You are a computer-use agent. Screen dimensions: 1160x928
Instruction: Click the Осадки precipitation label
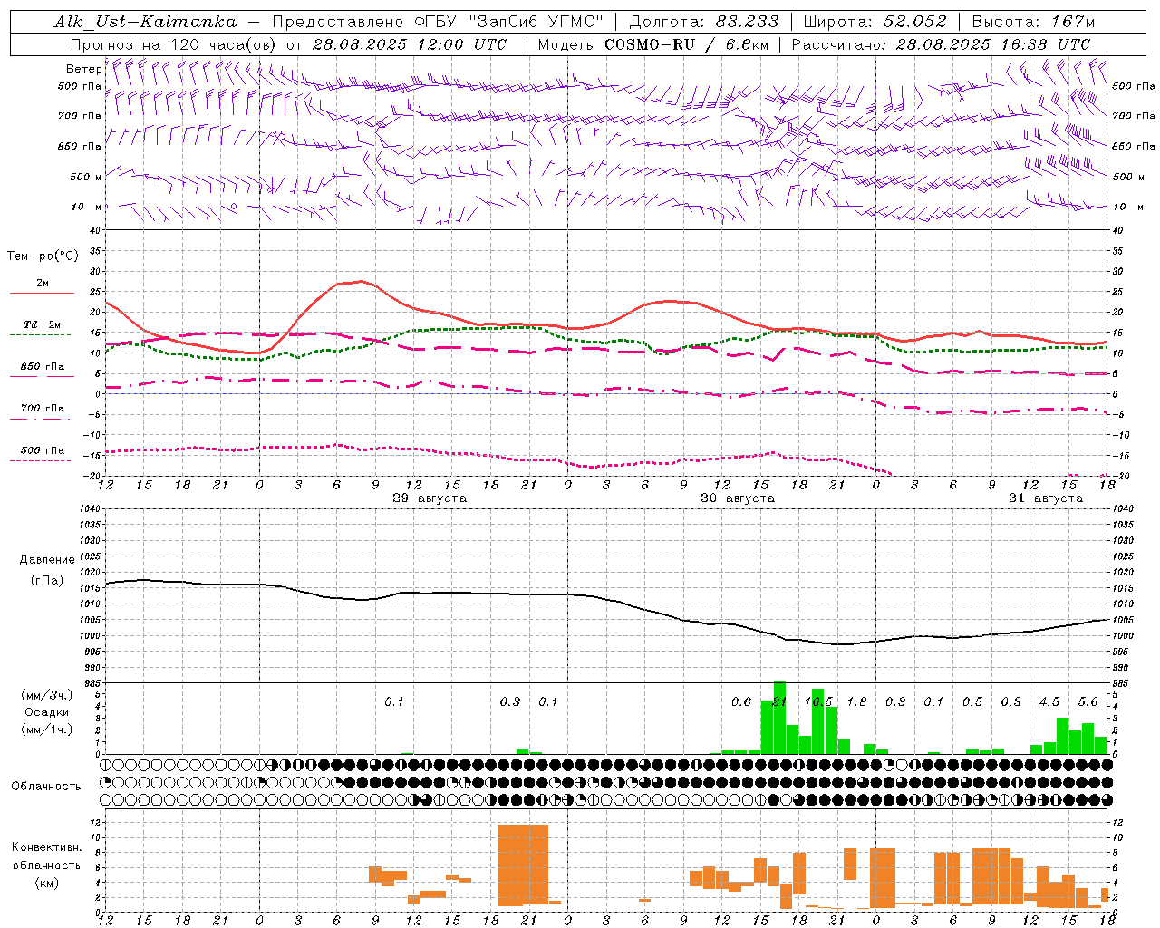[x=47, y=712]
